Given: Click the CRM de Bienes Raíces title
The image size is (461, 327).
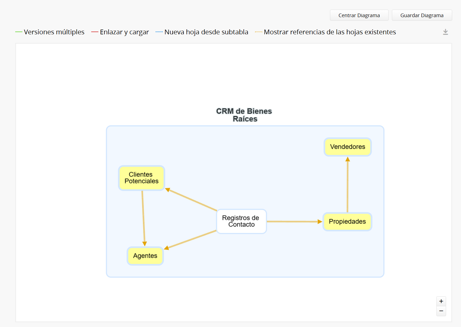Looking at the screenshot, I should coord(244,115).
